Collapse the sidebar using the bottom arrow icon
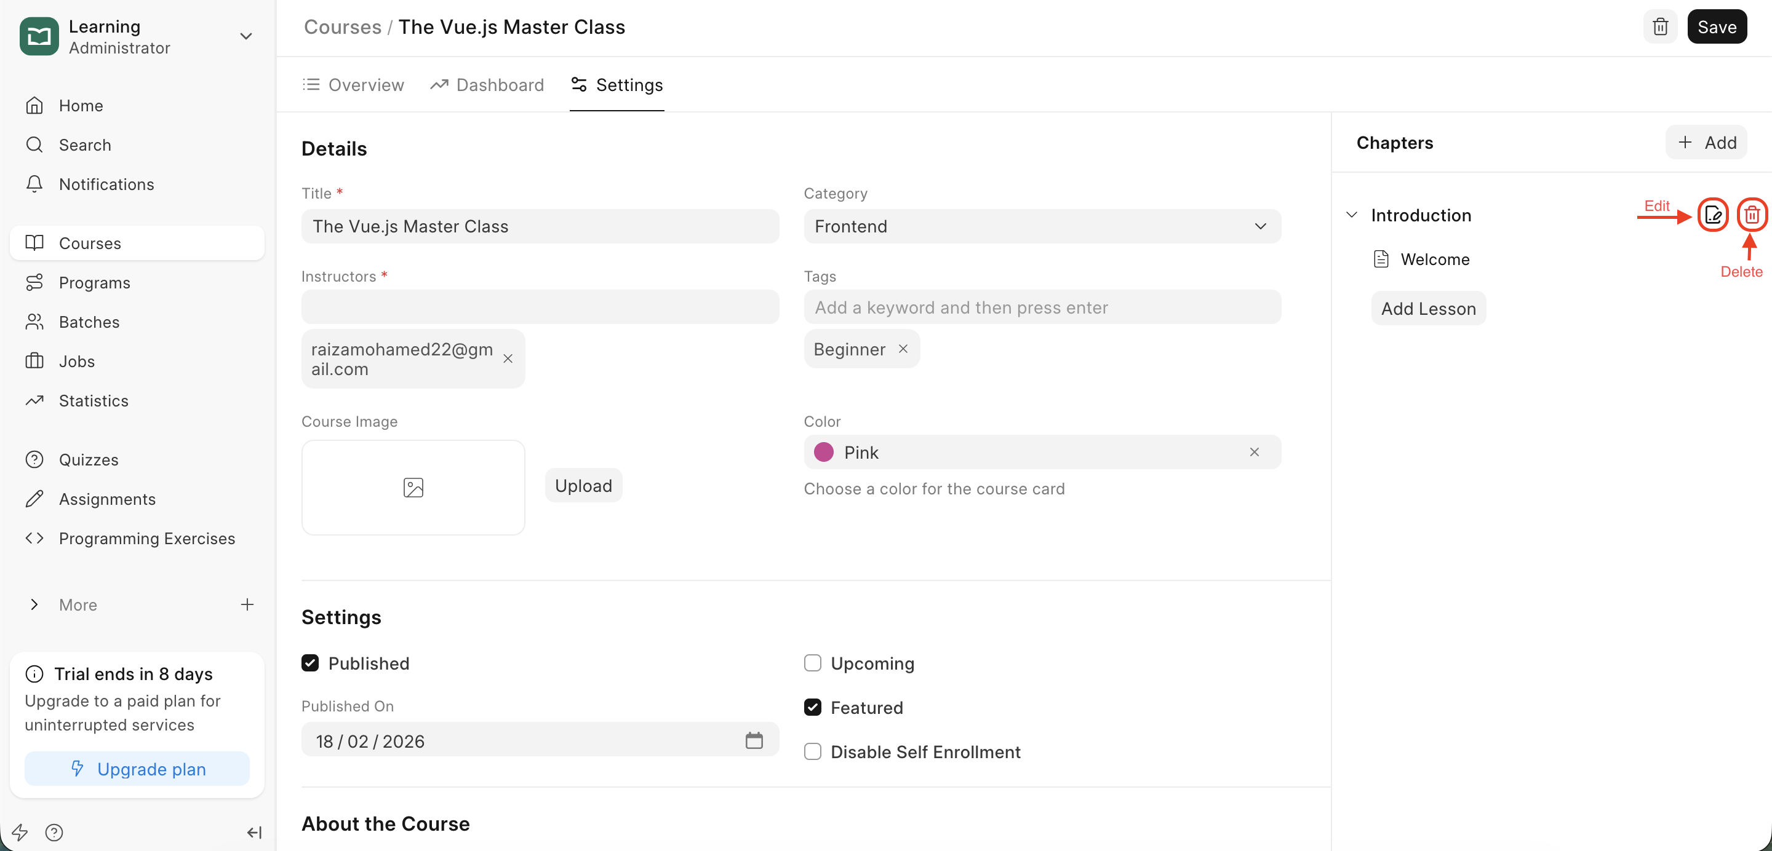Viewport: 1772px width, 851px height. coord(254,833)
